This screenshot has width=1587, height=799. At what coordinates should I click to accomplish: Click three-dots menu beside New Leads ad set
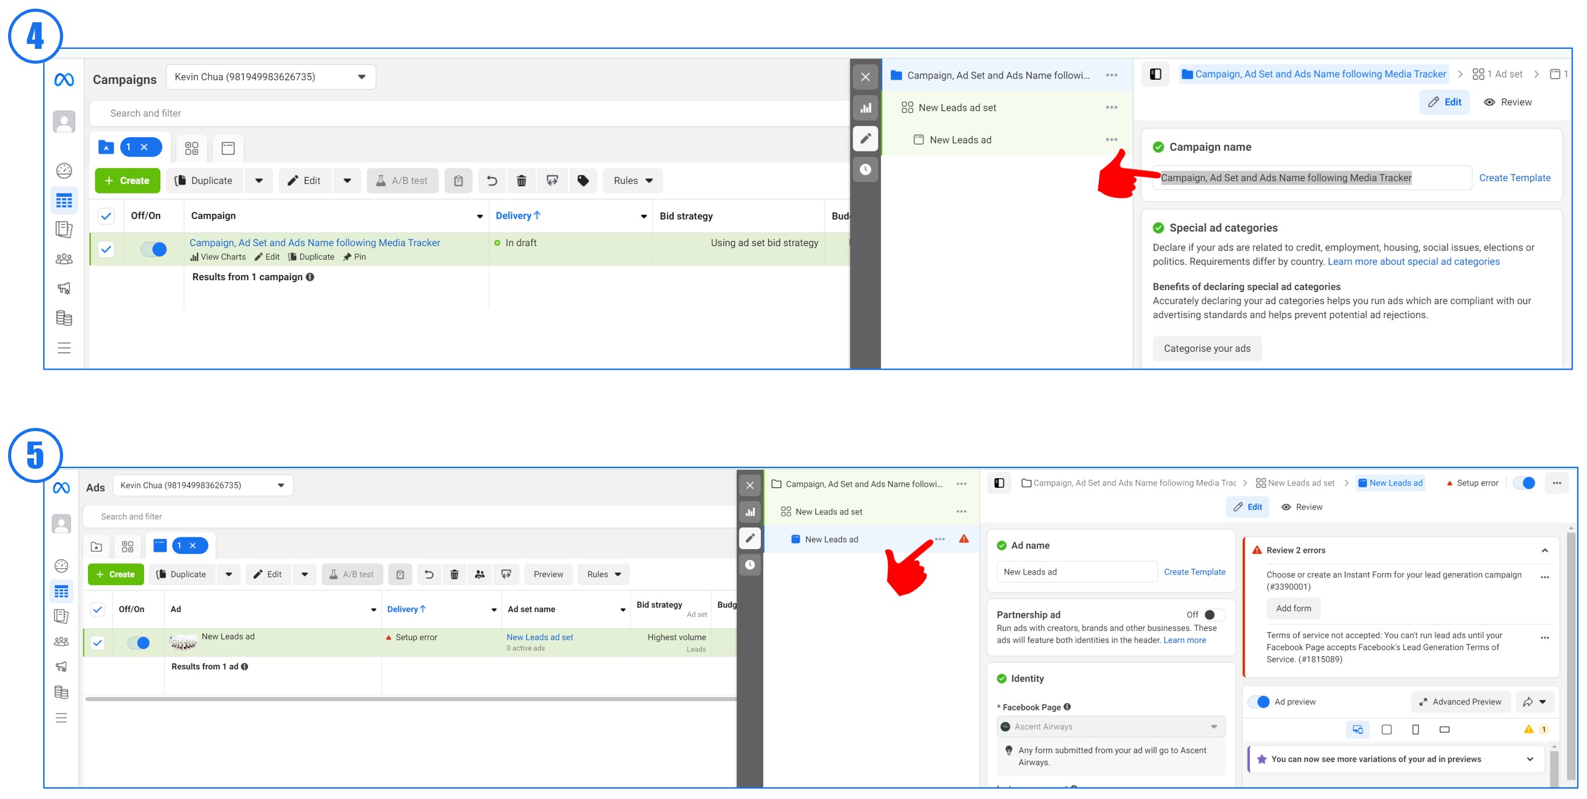coord(1111,108)
